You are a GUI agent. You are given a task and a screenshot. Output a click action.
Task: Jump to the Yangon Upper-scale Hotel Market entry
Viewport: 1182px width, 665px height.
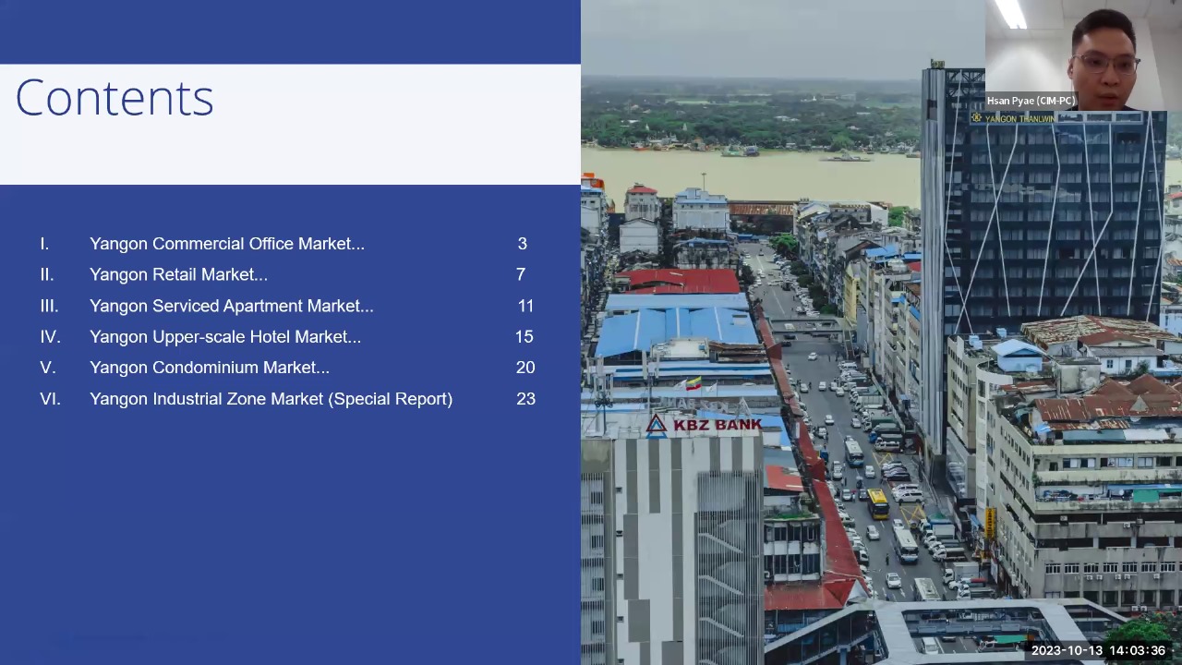(x=224, y=337)
